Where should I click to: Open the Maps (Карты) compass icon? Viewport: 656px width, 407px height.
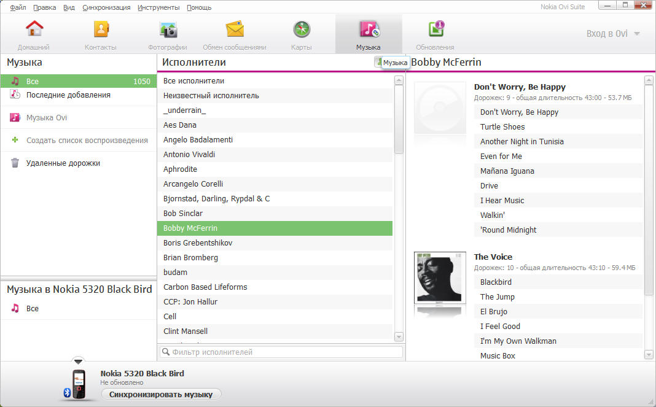[x=302, y=29]
